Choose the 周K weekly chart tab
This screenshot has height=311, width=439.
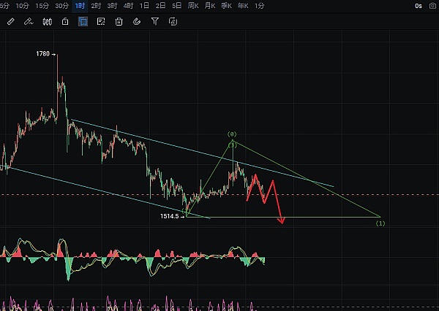(194, 6)
